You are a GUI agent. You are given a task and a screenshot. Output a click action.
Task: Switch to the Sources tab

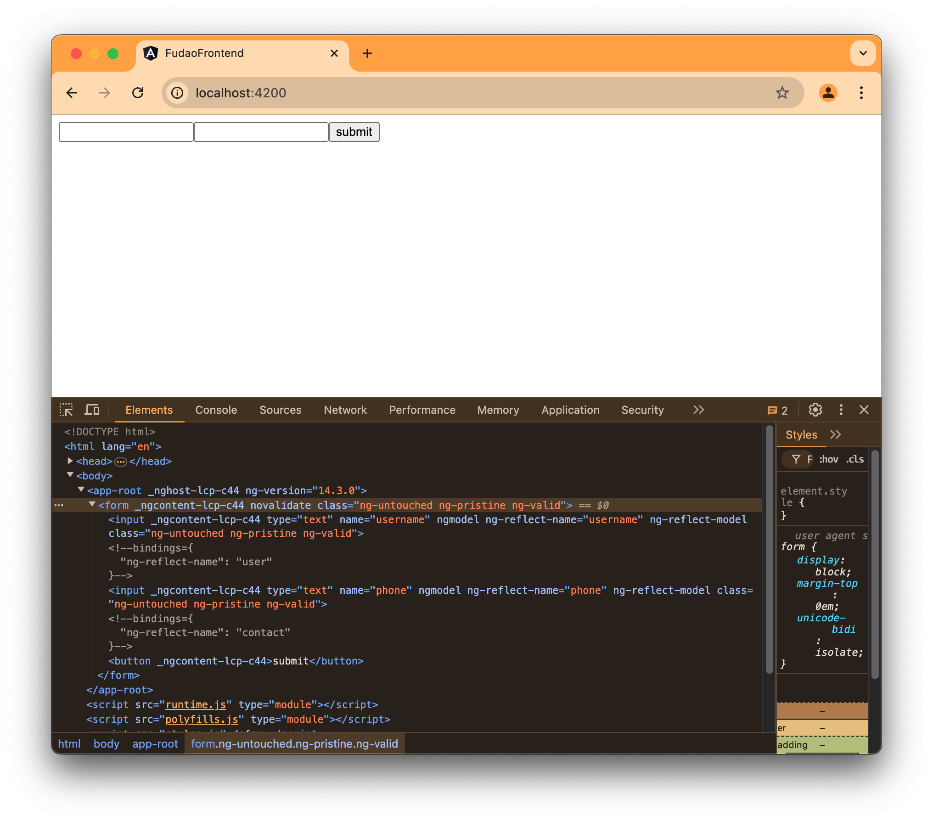point(281,410)
